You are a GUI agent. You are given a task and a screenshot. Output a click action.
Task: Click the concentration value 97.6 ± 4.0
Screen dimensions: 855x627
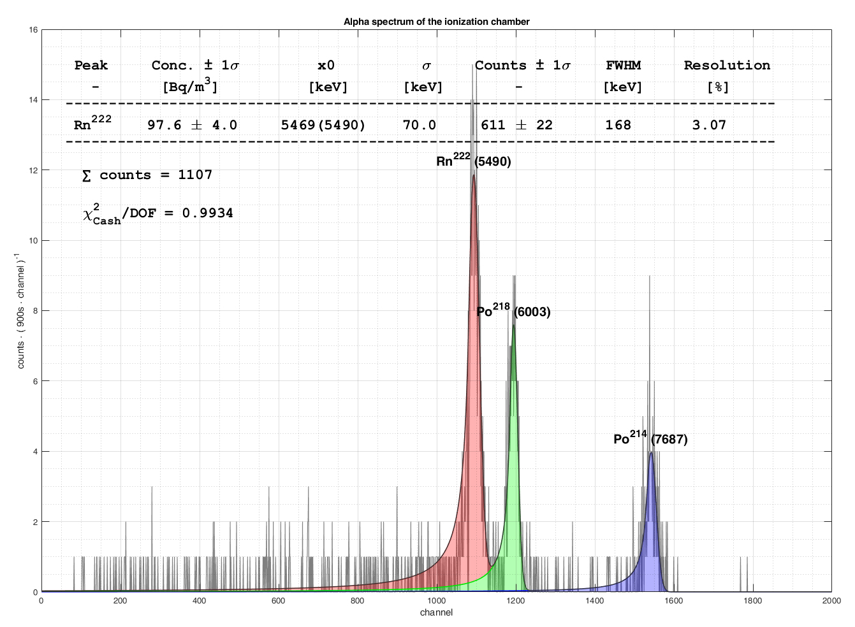(x=192, y=126)
